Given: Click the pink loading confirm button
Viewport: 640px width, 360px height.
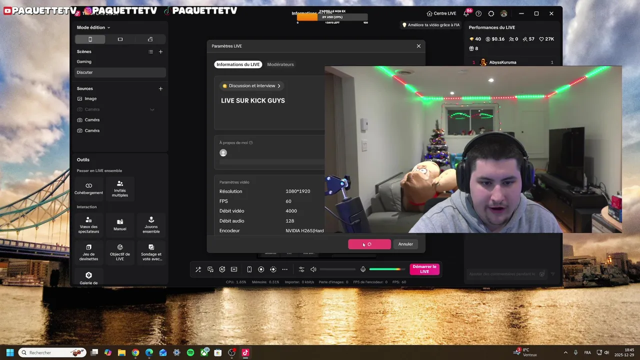Looking at the screenshot, I should (x=369, y=244).
